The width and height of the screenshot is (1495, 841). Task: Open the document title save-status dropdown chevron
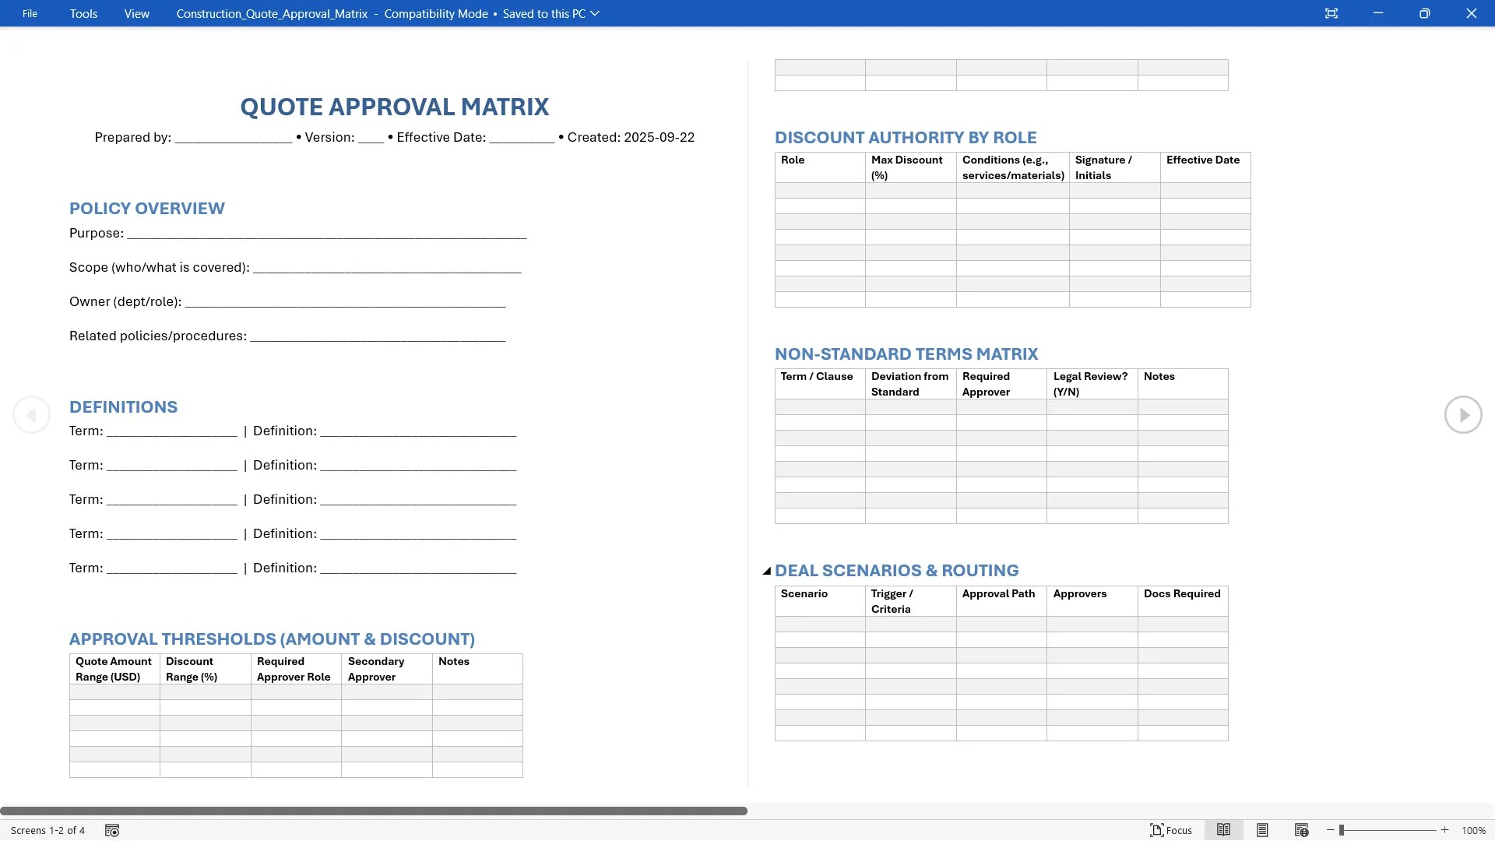(x=595, y=13)
